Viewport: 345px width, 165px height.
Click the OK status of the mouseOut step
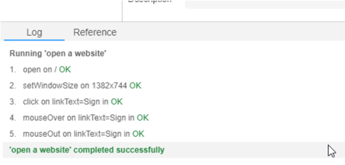pos(139,134)
